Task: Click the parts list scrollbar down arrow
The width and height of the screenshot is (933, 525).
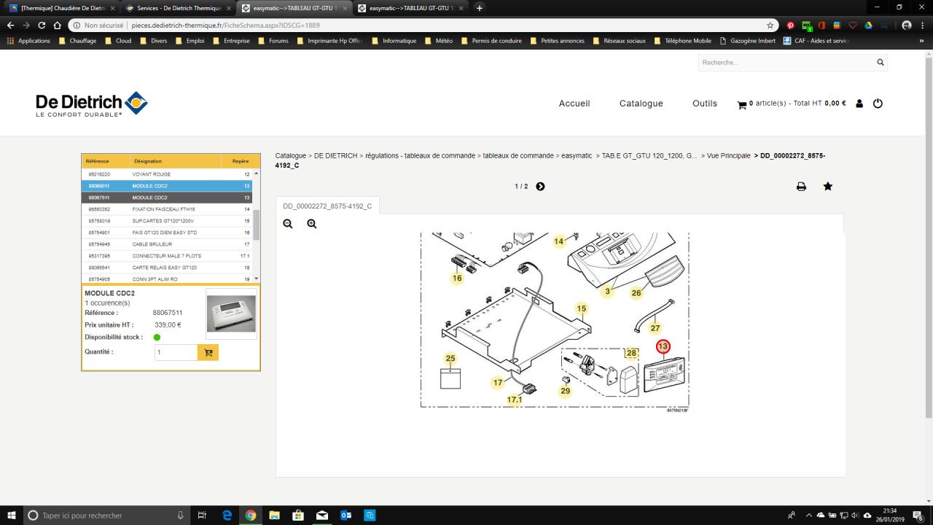Action: click(x=256, y=279)
